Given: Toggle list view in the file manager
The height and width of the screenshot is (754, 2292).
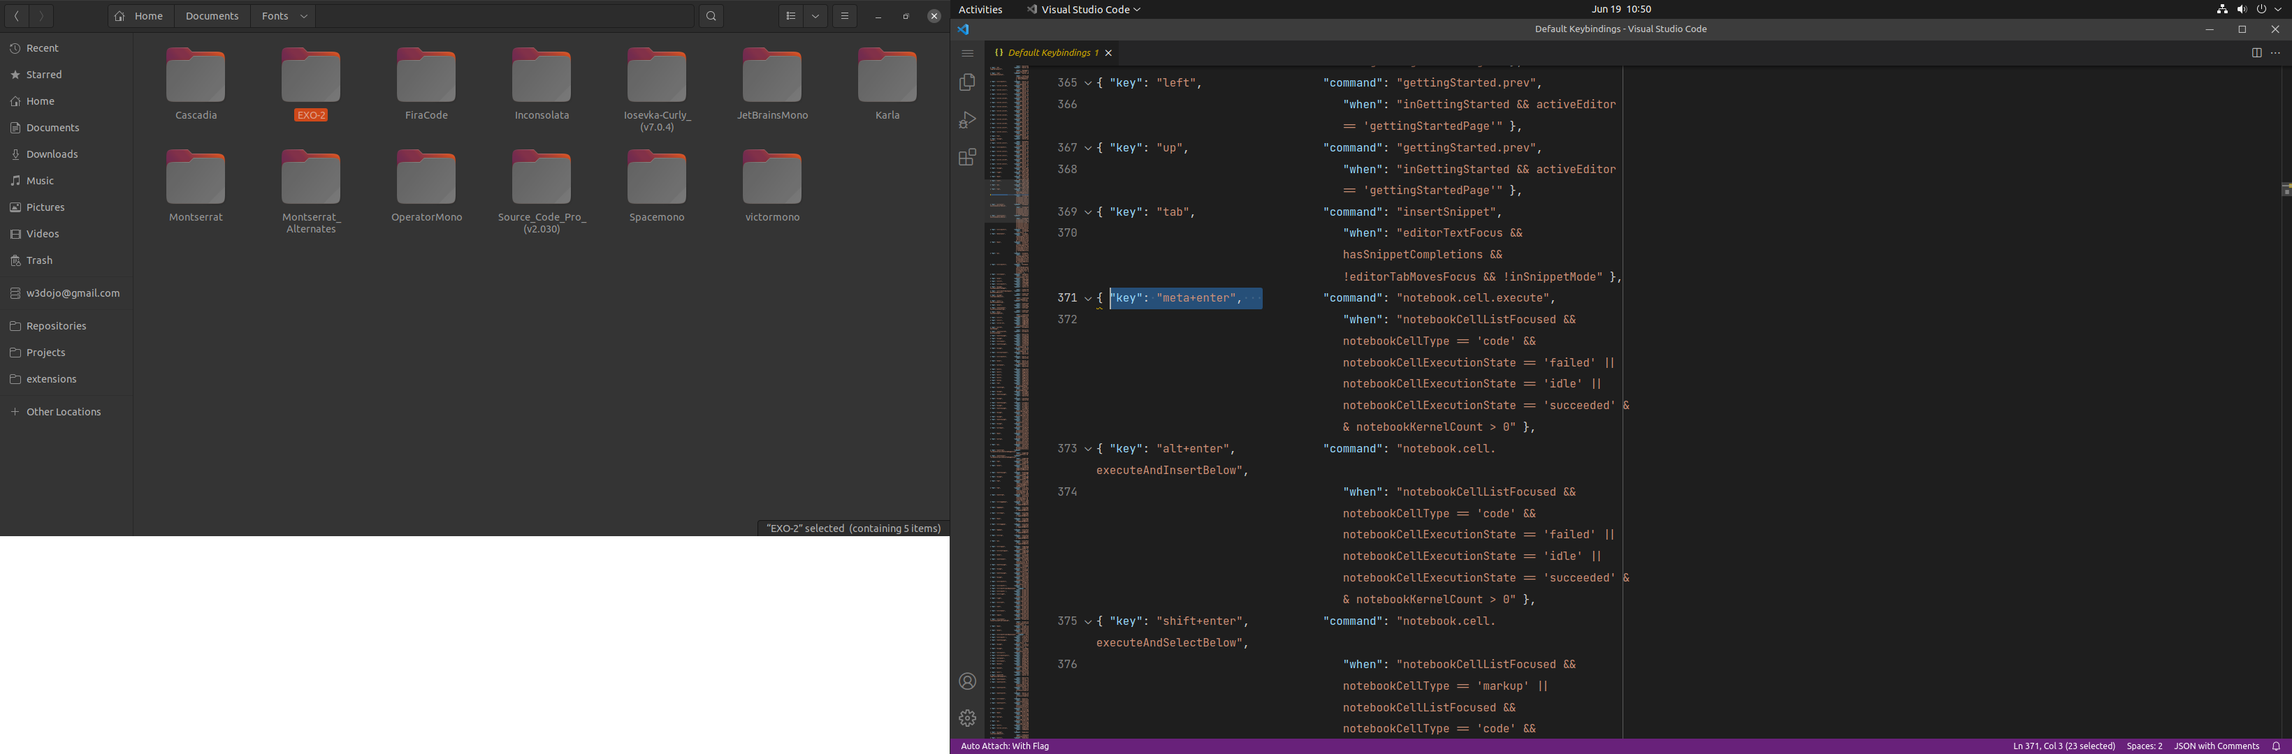Looking at the screenshot, I should point(791,16).
